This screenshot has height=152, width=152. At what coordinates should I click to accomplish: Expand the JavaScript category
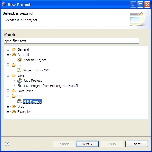(x=8, y=91)
